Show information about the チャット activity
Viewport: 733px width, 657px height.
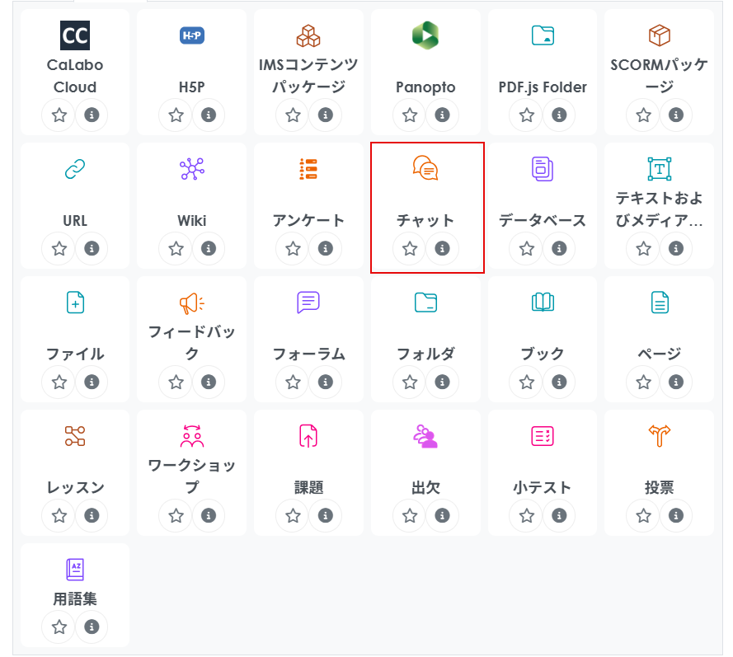(x=442, y=248)
